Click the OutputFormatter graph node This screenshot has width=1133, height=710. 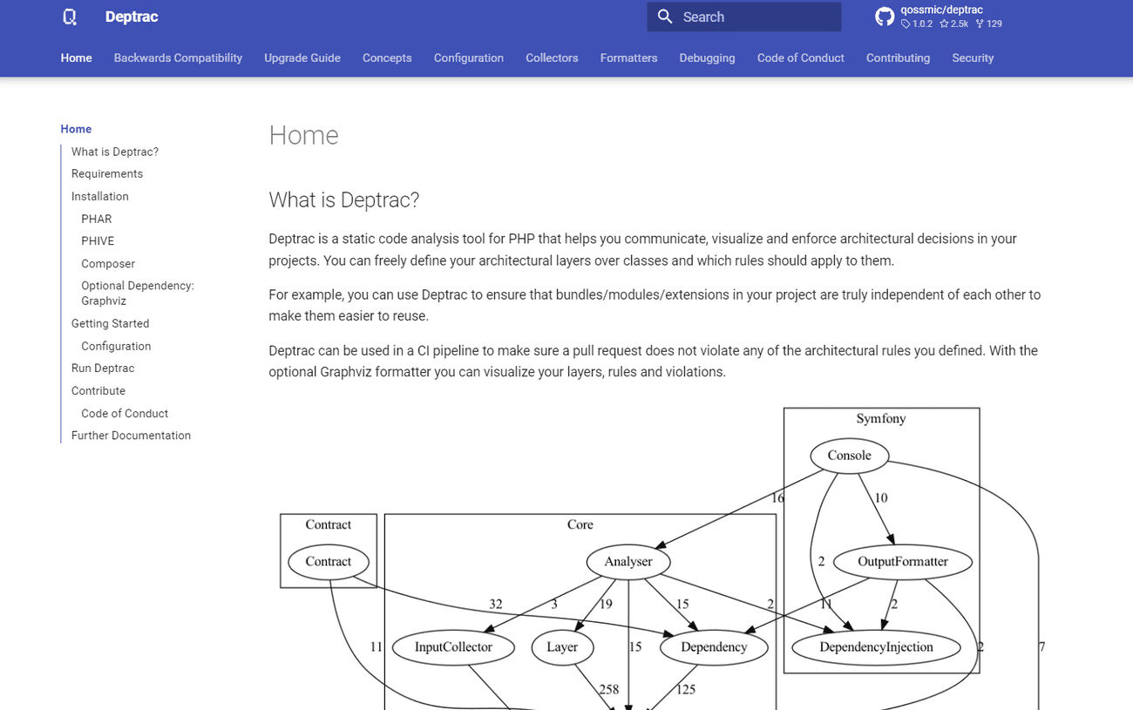[903, 562]
